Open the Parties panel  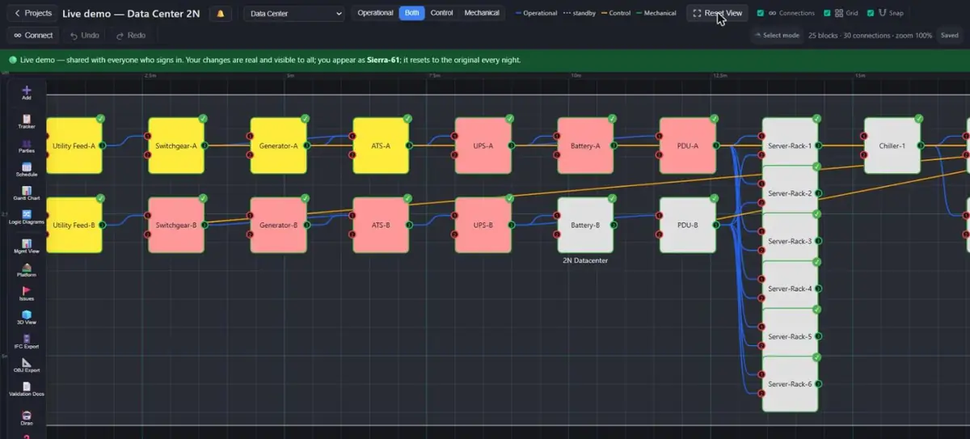27,145
